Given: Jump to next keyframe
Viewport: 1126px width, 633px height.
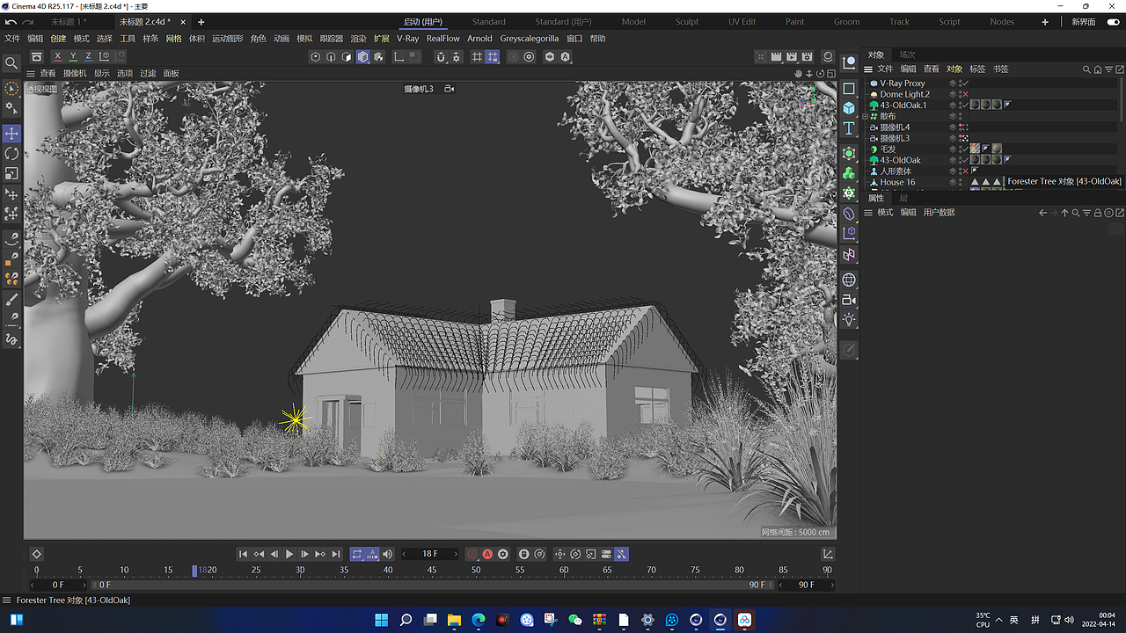Looking at the screenshot, I should (320, 554).
